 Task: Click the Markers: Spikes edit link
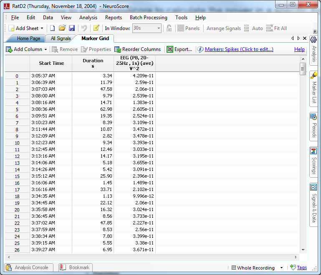(x=239, y=49)
